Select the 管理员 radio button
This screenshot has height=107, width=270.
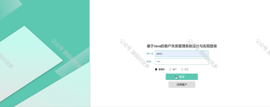(x=156, y=69)
